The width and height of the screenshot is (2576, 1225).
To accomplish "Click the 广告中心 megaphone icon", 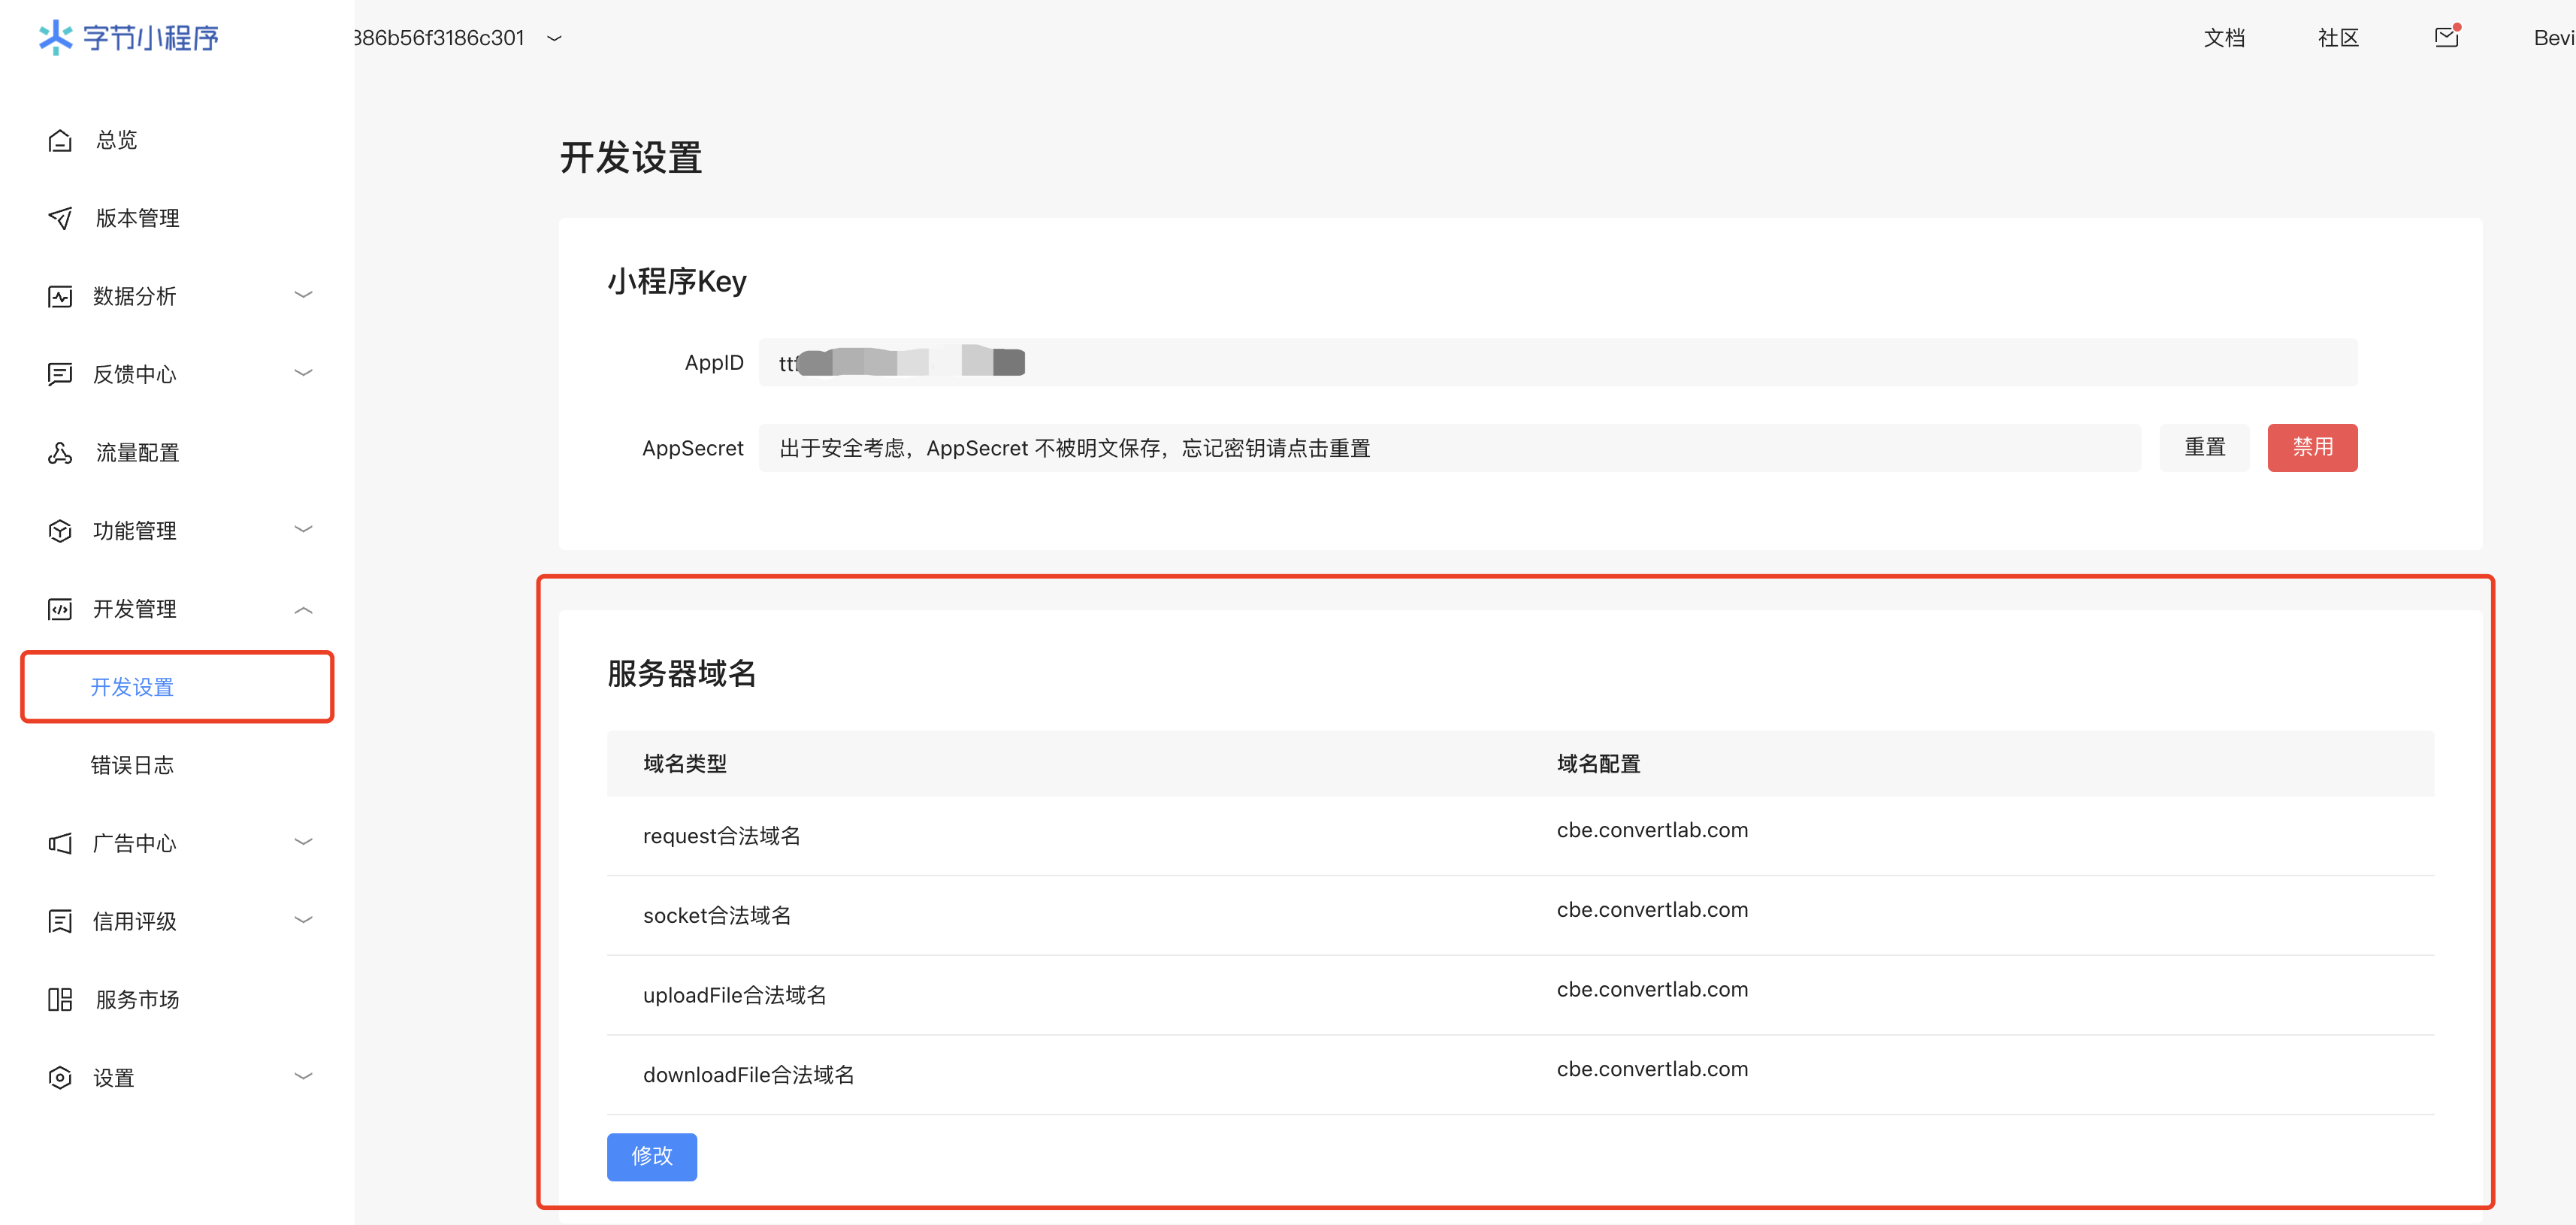I will [x=60, y=843].
